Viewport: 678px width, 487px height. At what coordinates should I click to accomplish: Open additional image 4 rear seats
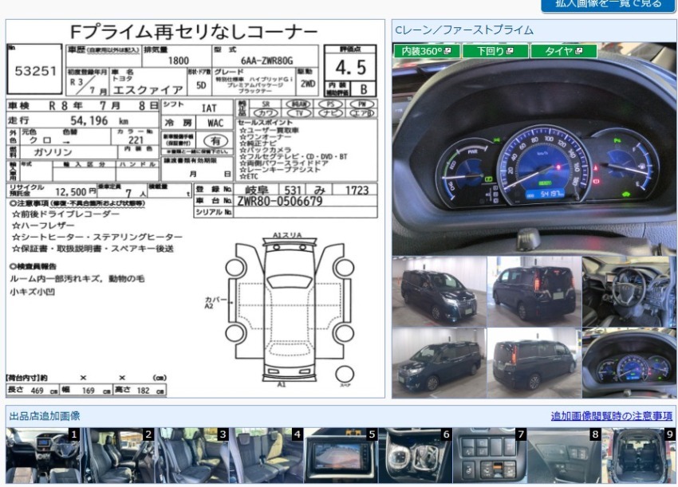(266, 455)
